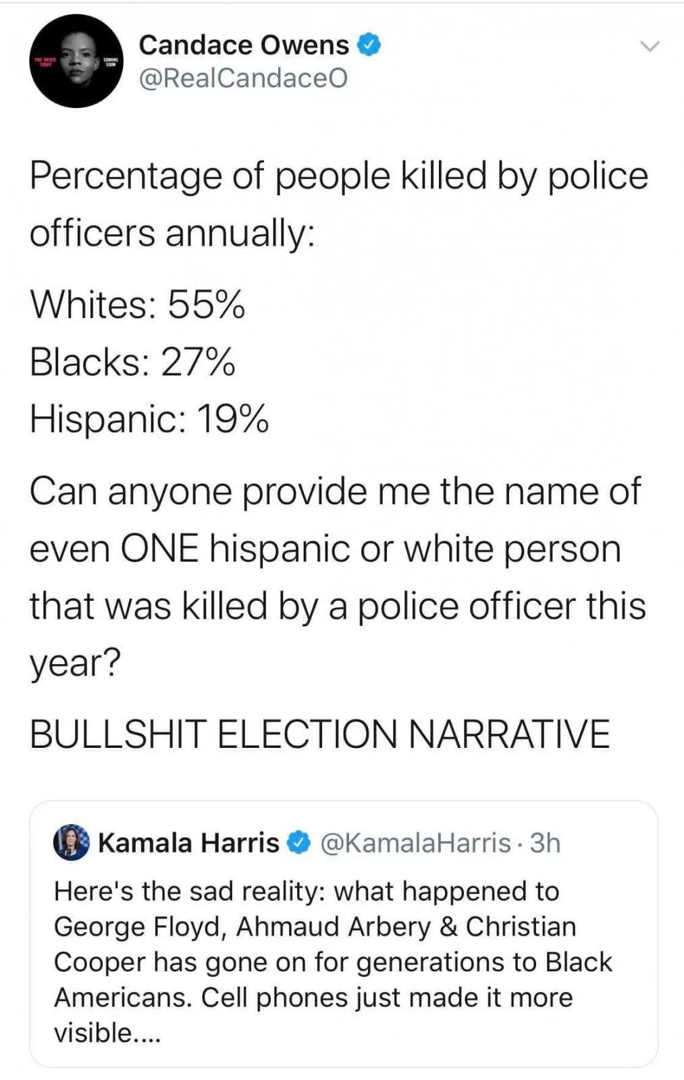Image resolution: width=684 pixels, height=1080 pixels.
Task: Click the 'Hispanic: 19%' line
Action: click(x=149, y=419)
